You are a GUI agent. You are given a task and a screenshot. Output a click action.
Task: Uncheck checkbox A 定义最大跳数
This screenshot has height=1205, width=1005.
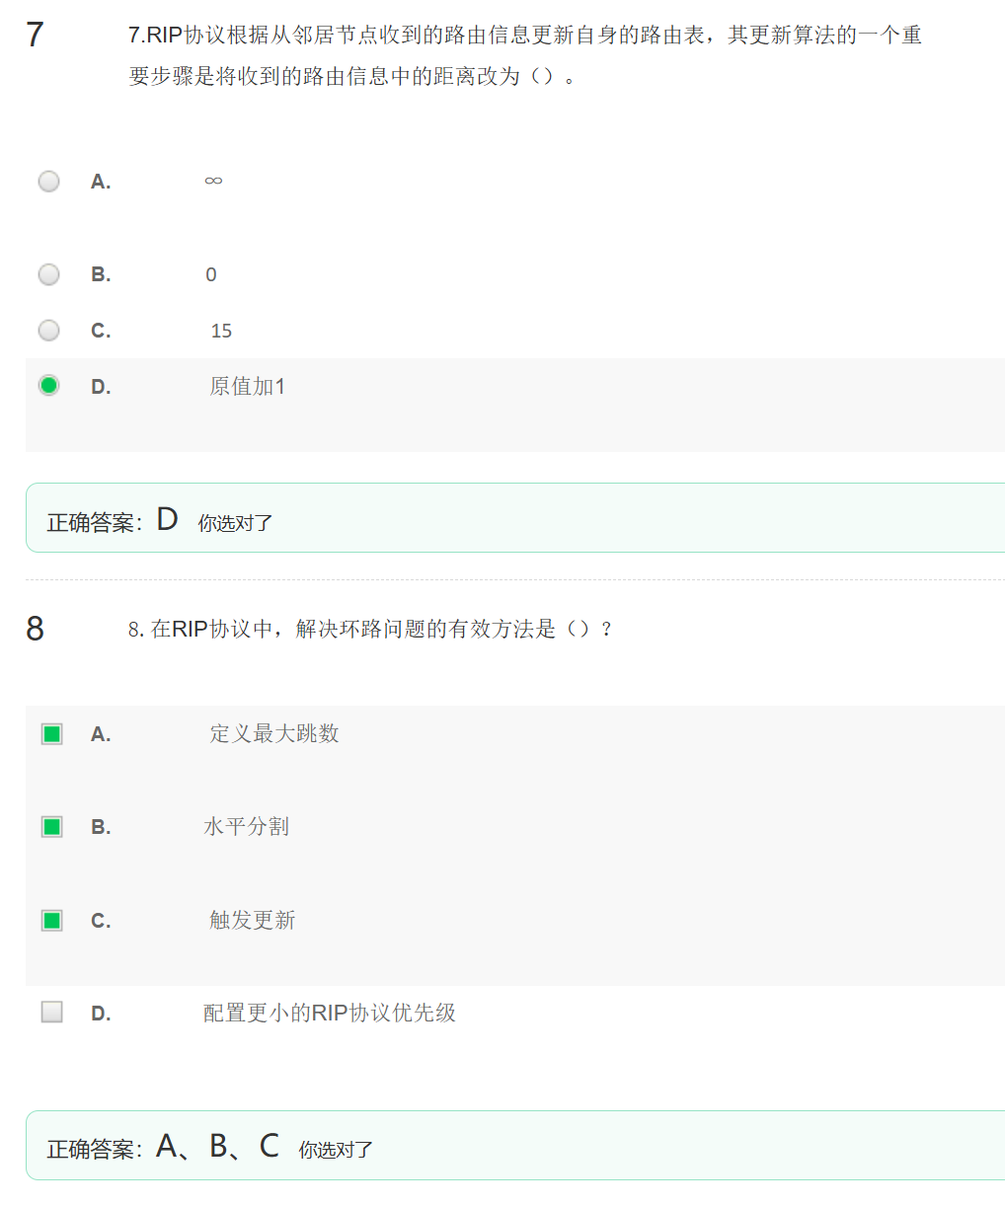tap(52, 734)
